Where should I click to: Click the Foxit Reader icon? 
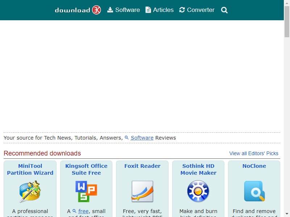[142, 191]
